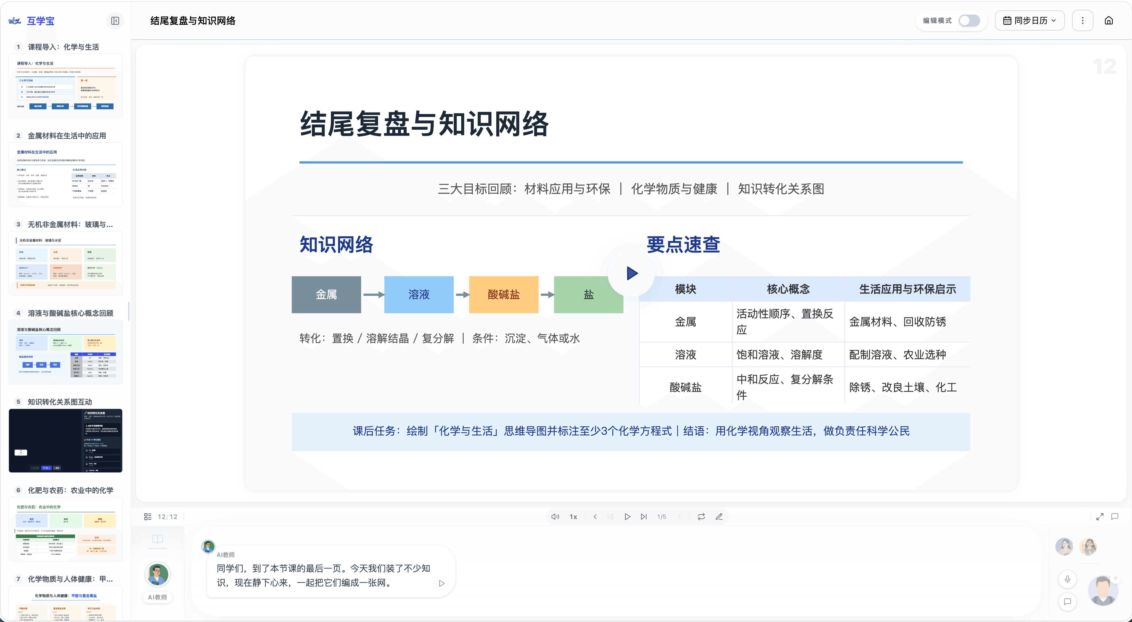Open slide 3 无机非金属材料 thumbnail
Viewport: 1132px width, 622px height.
pyautogui.click(x=66, y=264)
